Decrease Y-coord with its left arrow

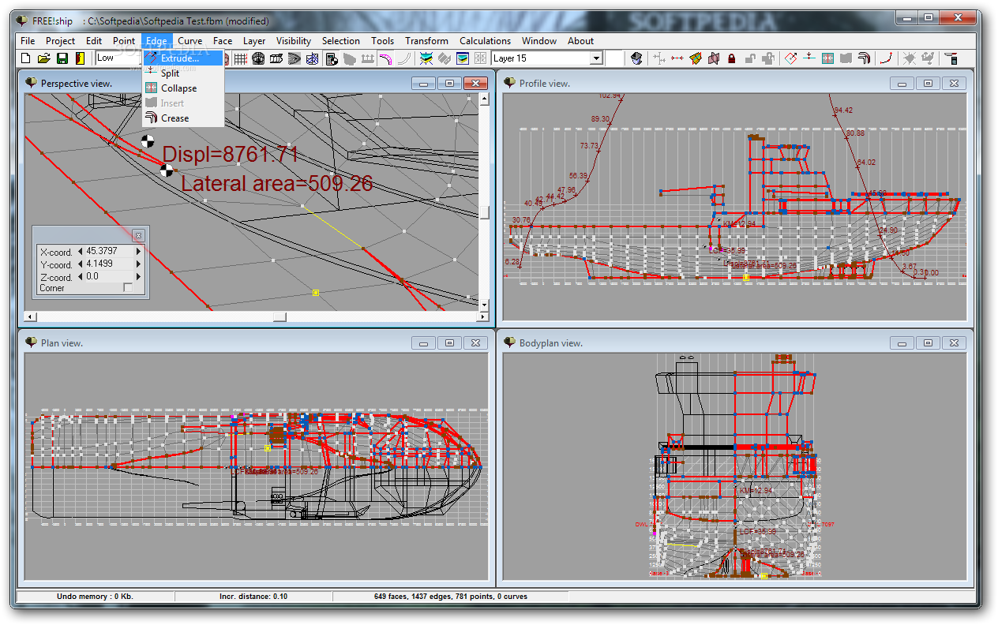[x=80, y=264]
